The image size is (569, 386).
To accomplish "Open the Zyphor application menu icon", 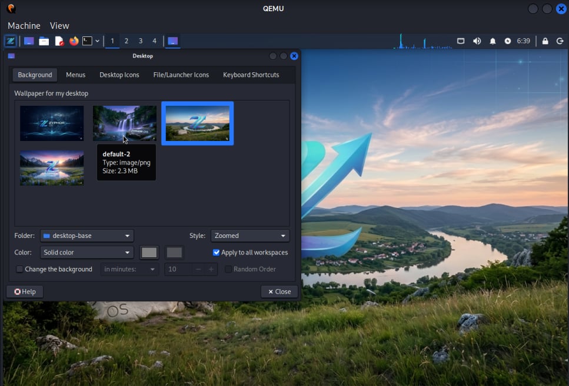I will (10, 41).
